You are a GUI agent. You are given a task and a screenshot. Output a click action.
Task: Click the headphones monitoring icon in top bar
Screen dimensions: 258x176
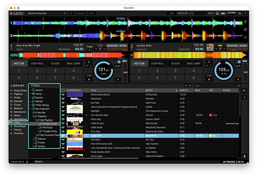pyautogui.click(x=217, y=14)
